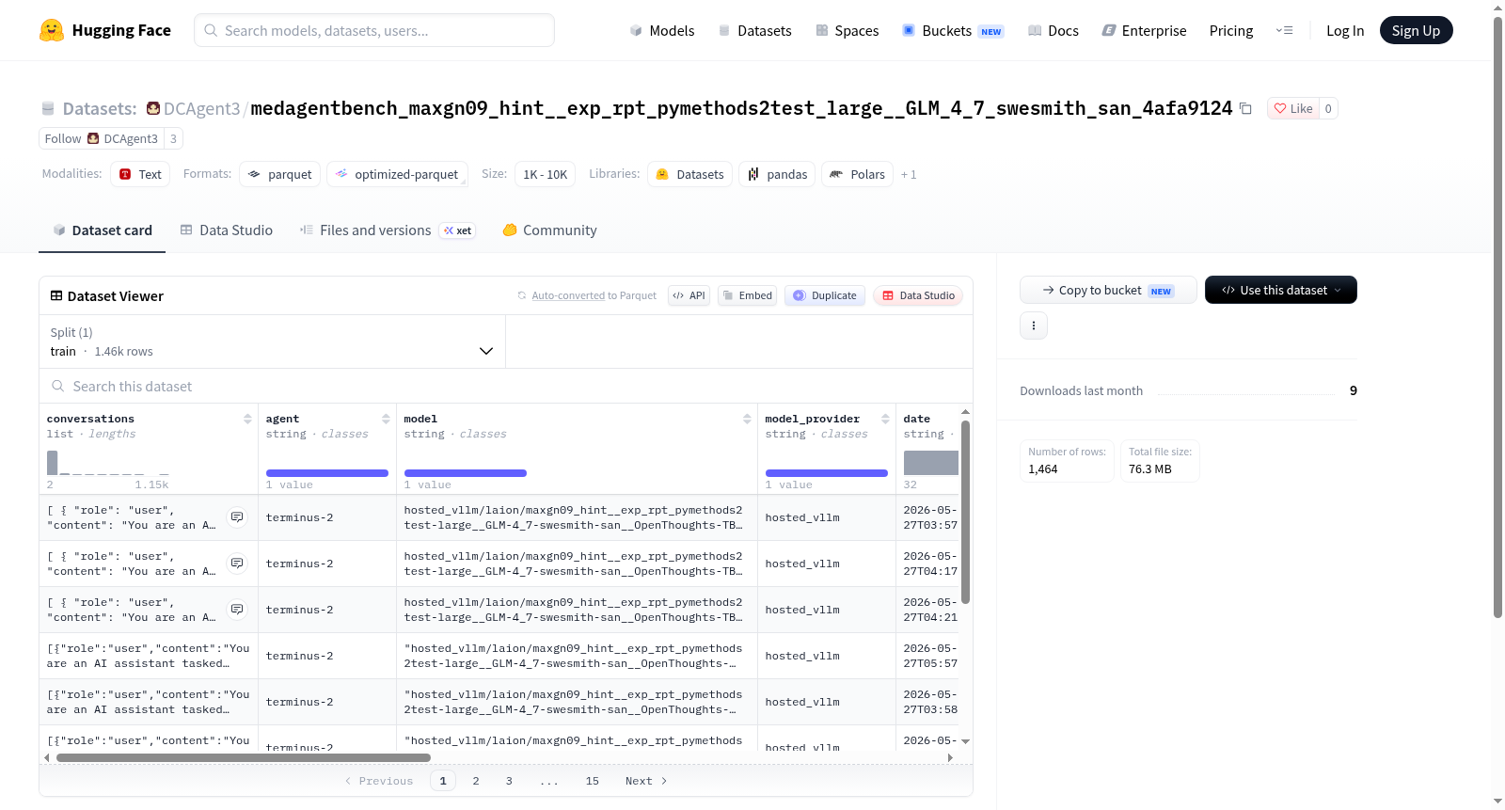This screenshot has height=810, width=1505.
Task: Select the Polars library tag
Action: [x=857, y=174]
